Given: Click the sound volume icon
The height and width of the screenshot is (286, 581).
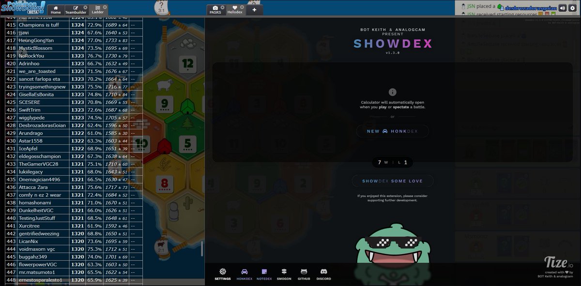Looking at the screenshot, I should (x=563, y=8).
